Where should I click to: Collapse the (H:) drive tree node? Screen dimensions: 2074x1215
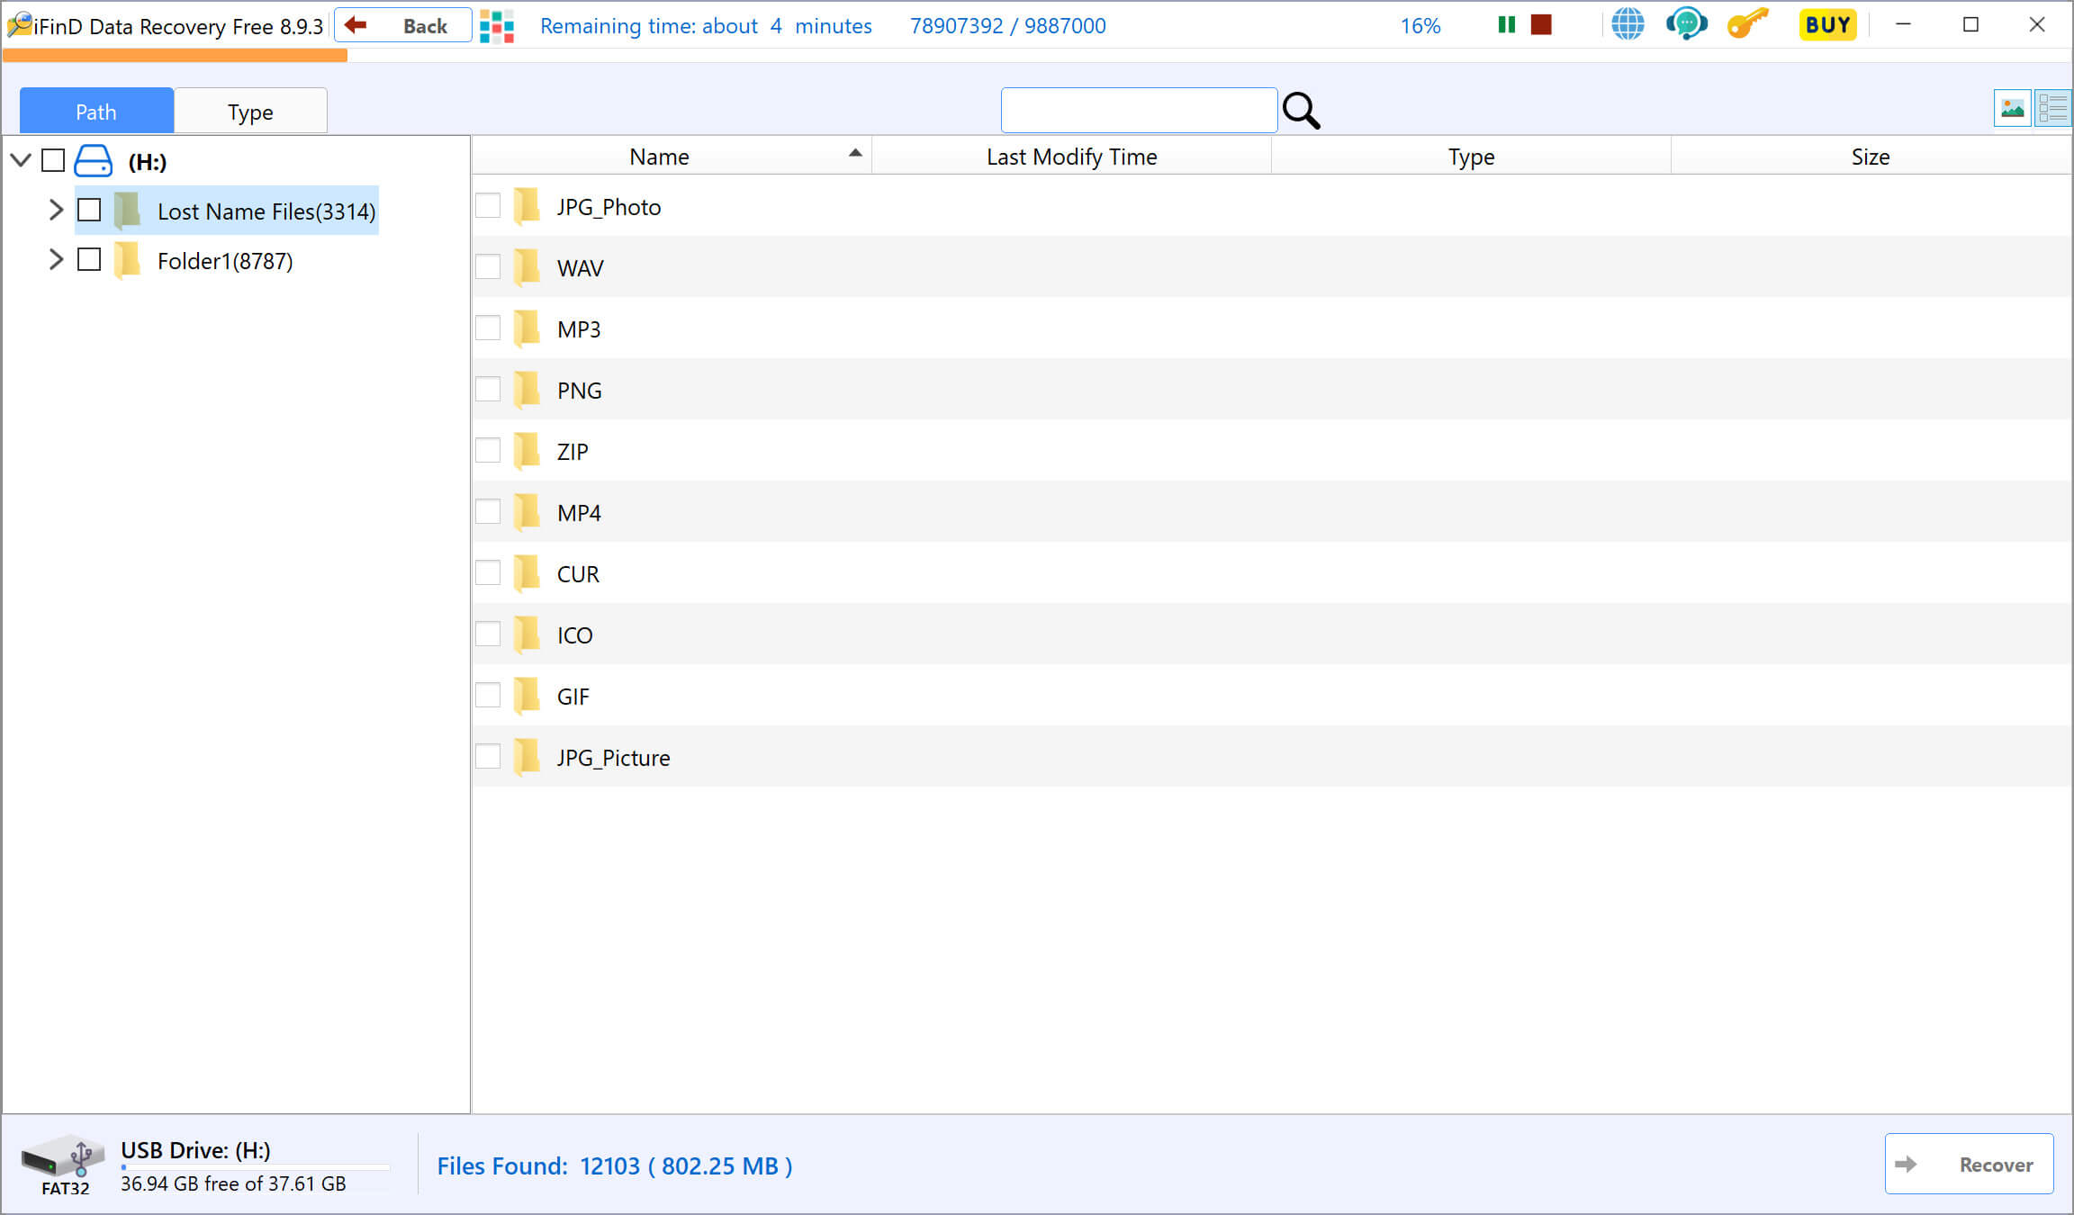(x=21, y=161)
